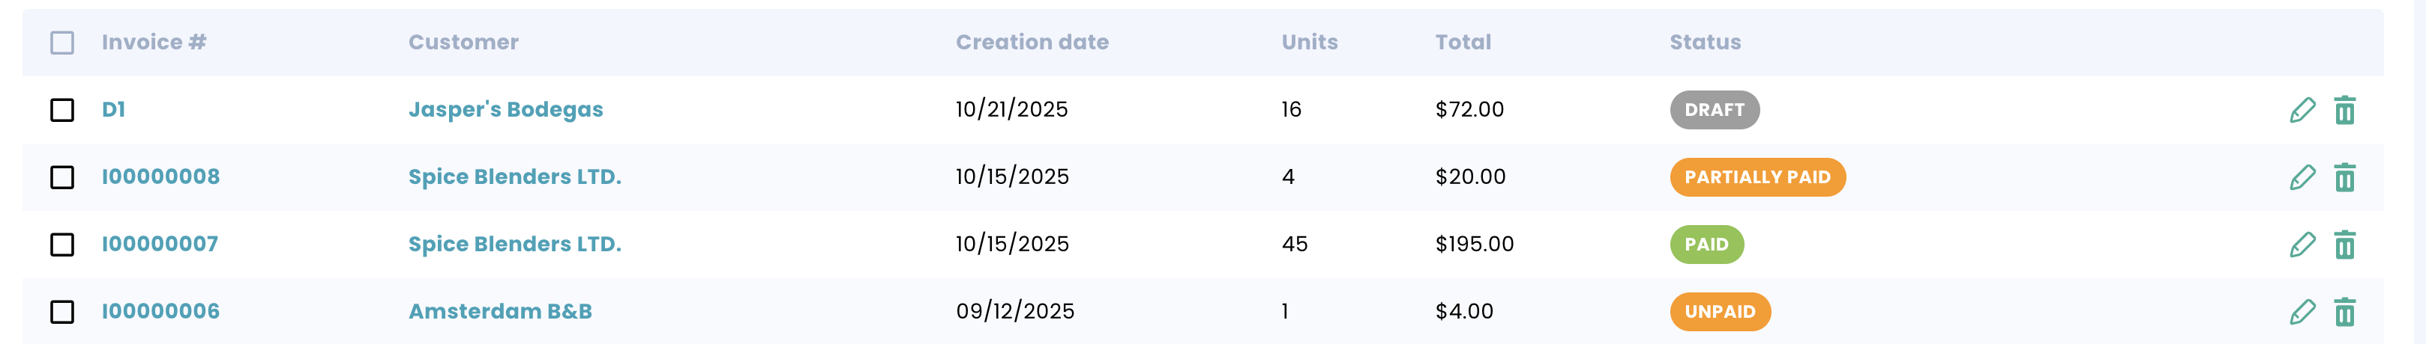Edit invoice D1 with pencil icon
This screenshot has width=2426, height=344.
click(x=2302, y=110)
